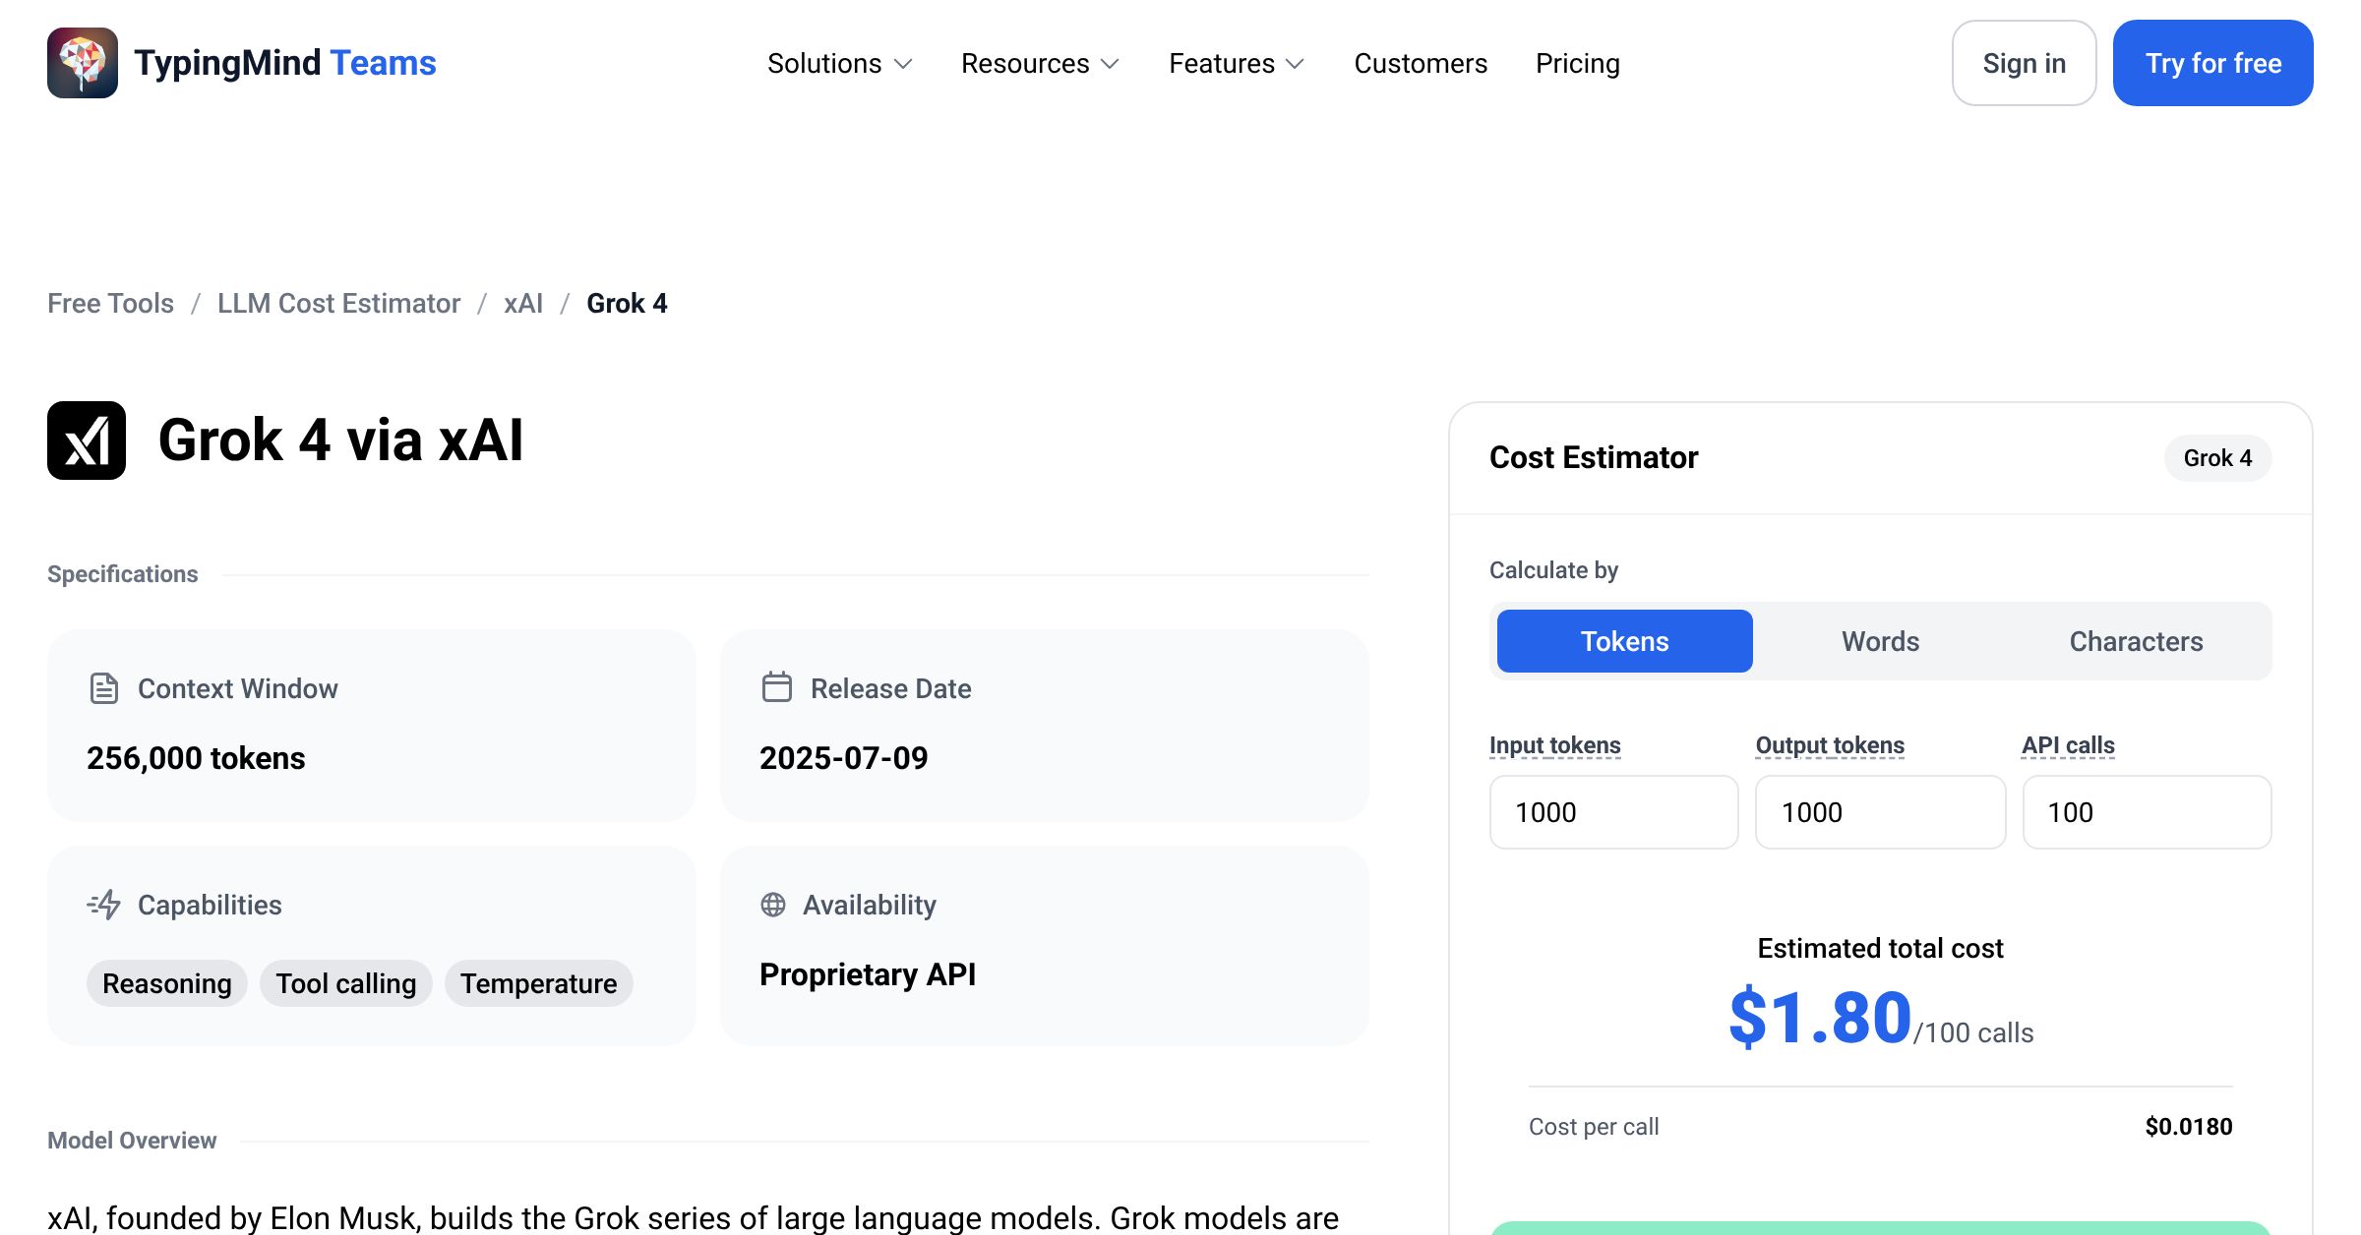
Task: Switch to Characters calculation mode
Action: tap(2137, 641)
